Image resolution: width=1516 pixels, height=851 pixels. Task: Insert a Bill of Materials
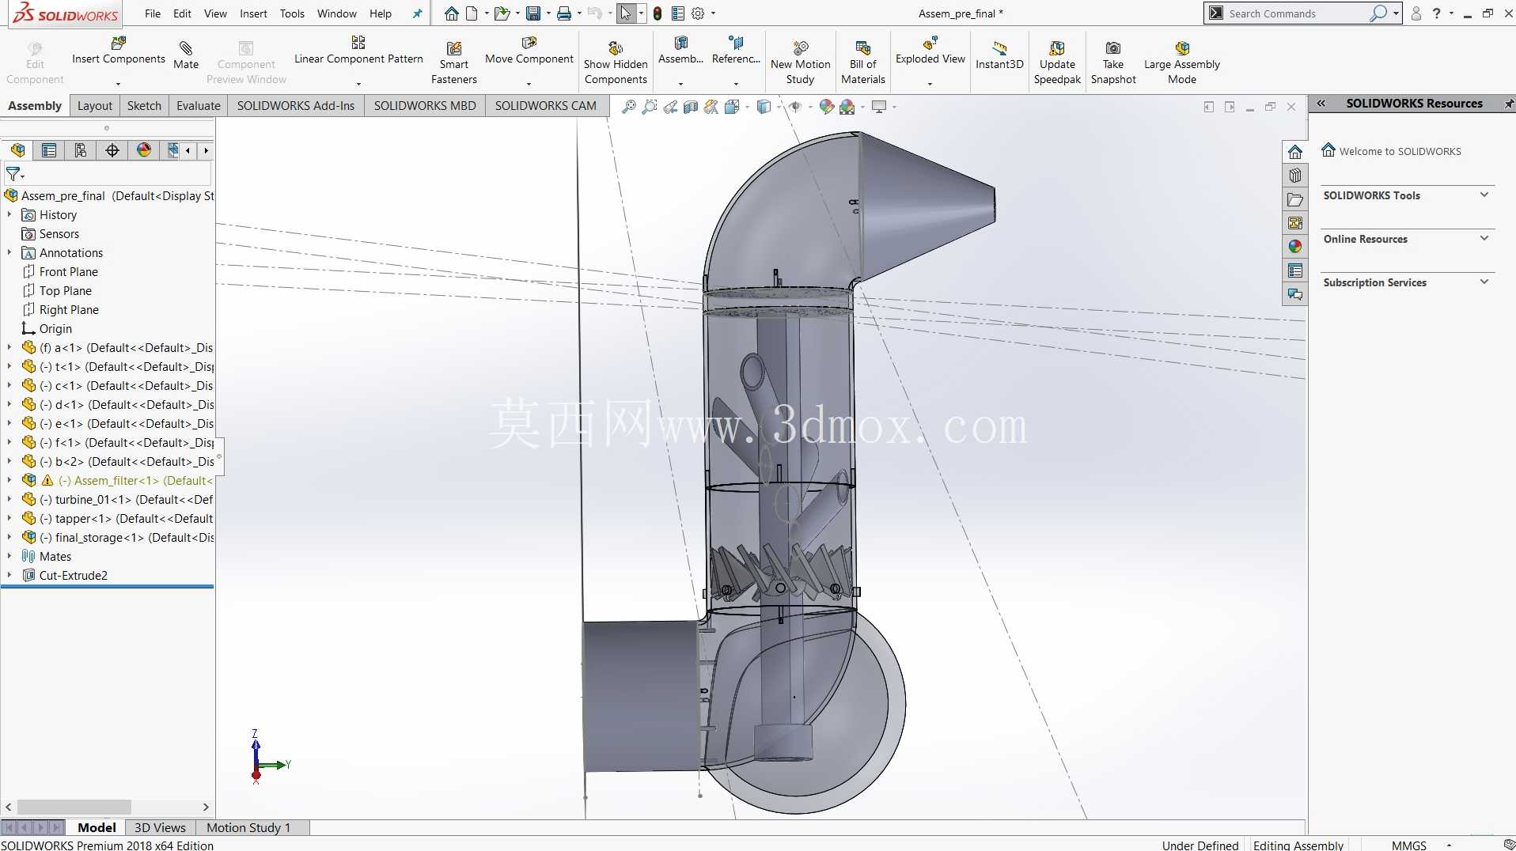862,62
